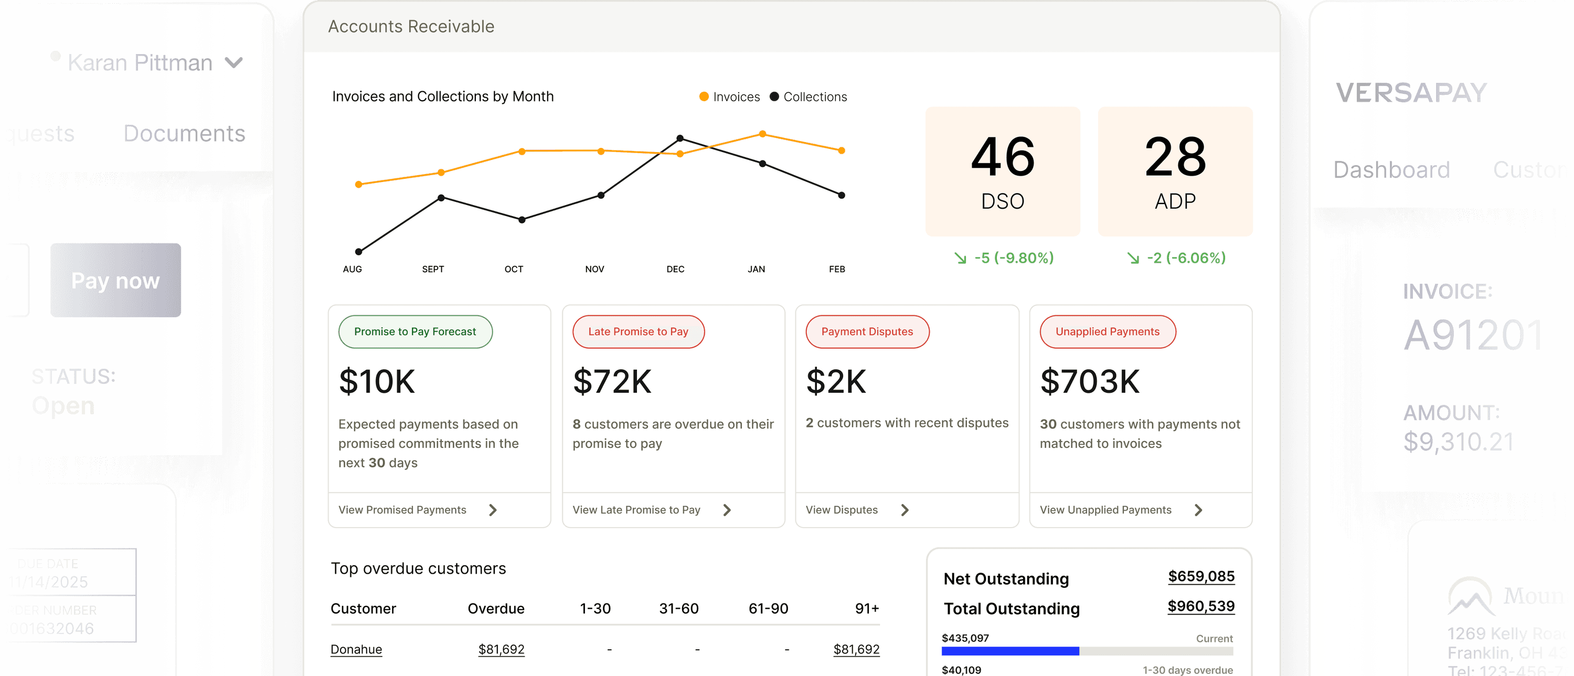Click the $703K unapplied payments amount
This screenshot has width=1574, height=676.
(1090, 382)
